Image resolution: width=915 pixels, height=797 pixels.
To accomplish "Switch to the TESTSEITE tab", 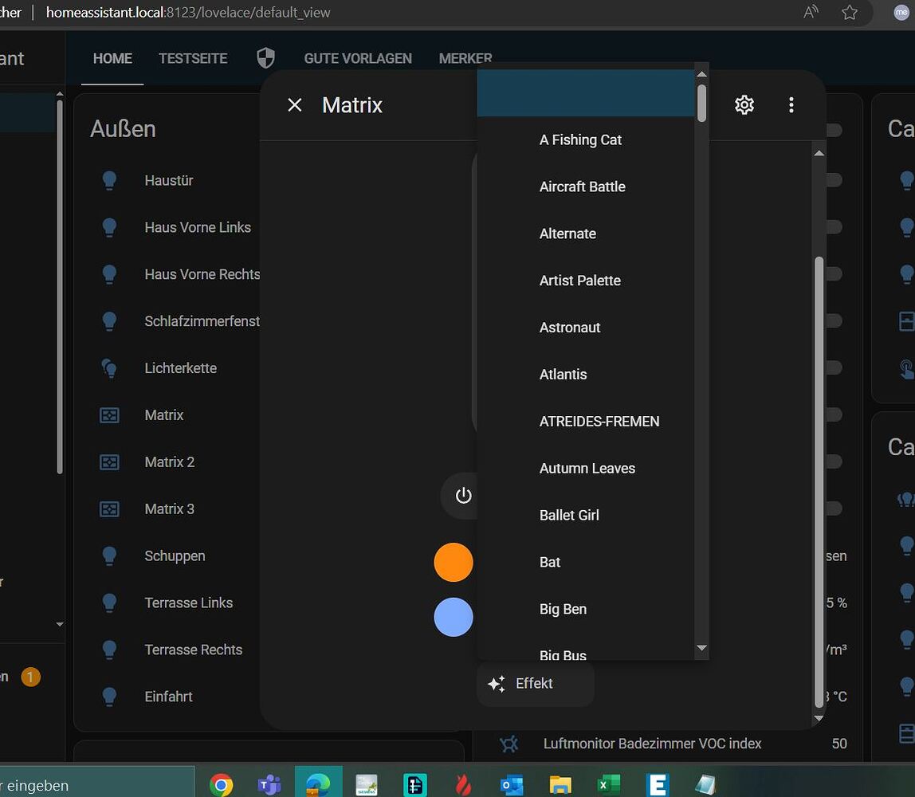I will (193, 58).
